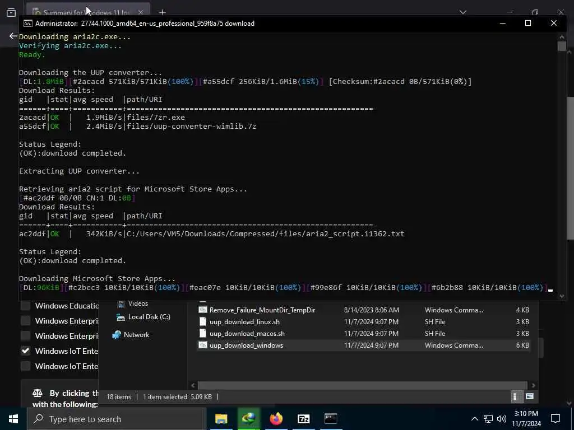Click the Explorer horizontal scroll right arrow
This screenshot has width=574, height=430.
click(534, 385)
